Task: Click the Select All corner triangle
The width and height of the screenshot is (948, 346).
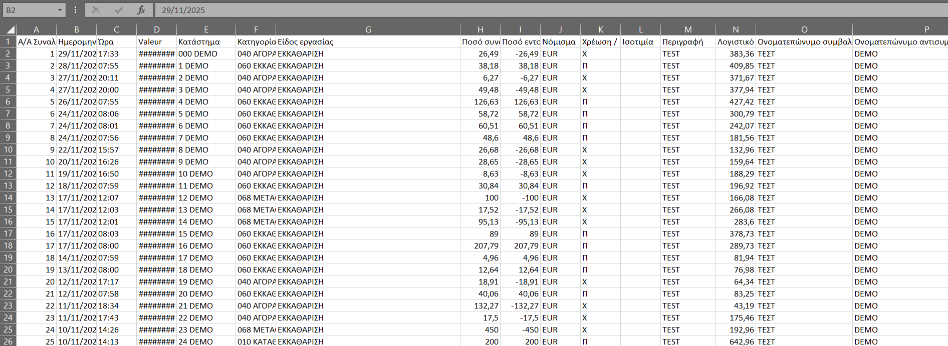Action: click(x=9, y=29)
